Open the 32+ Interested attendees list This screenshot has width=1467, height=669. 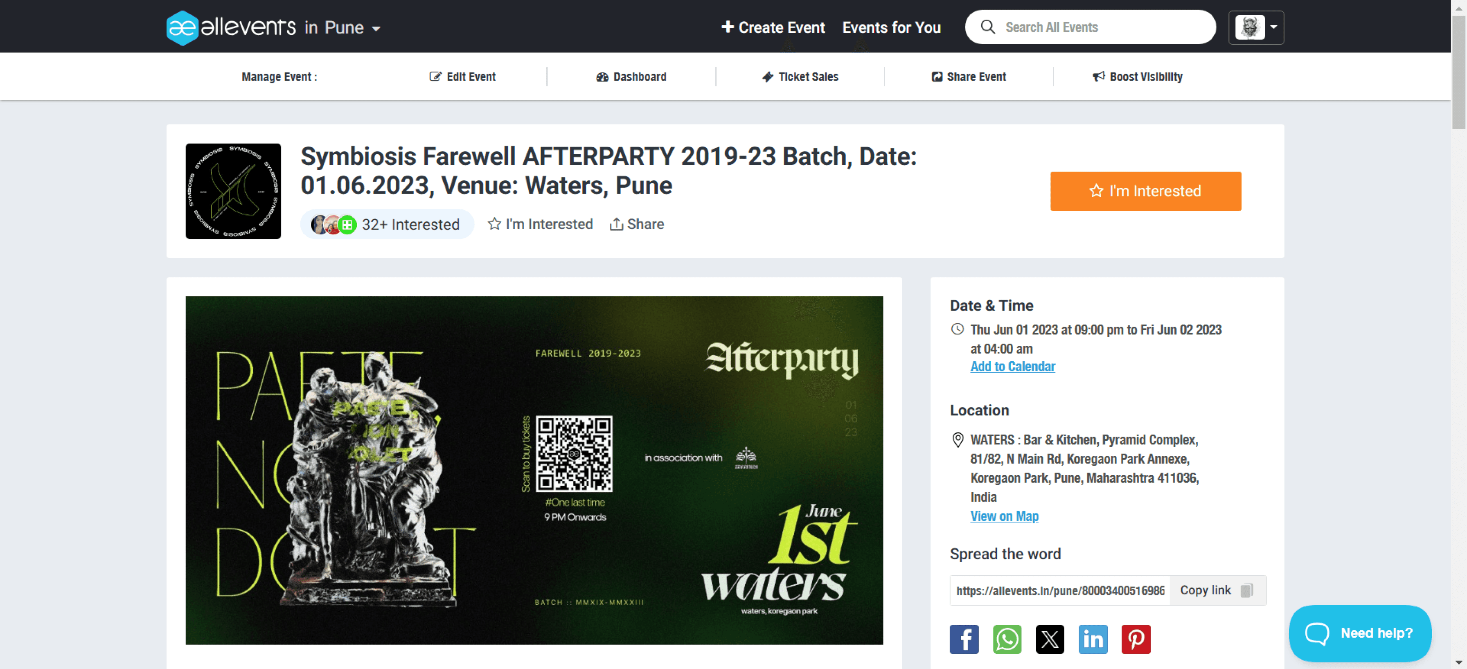[387, 224]
